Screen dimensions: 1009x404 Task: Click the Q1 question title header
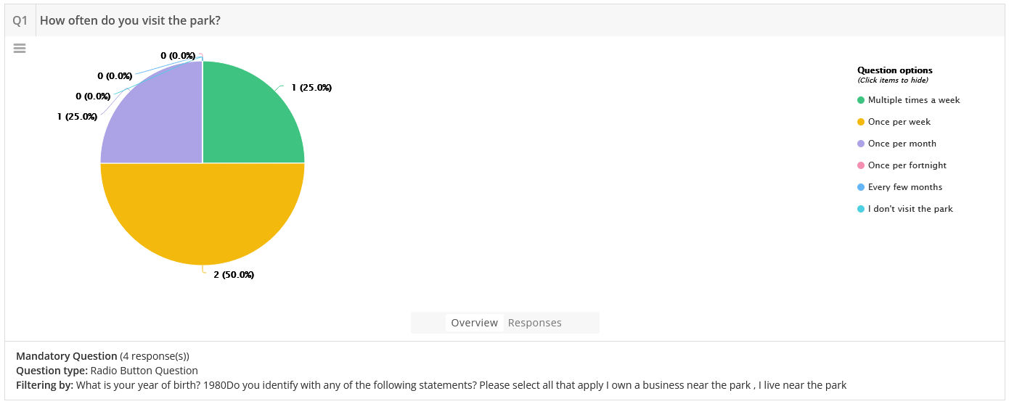(130, 20)
